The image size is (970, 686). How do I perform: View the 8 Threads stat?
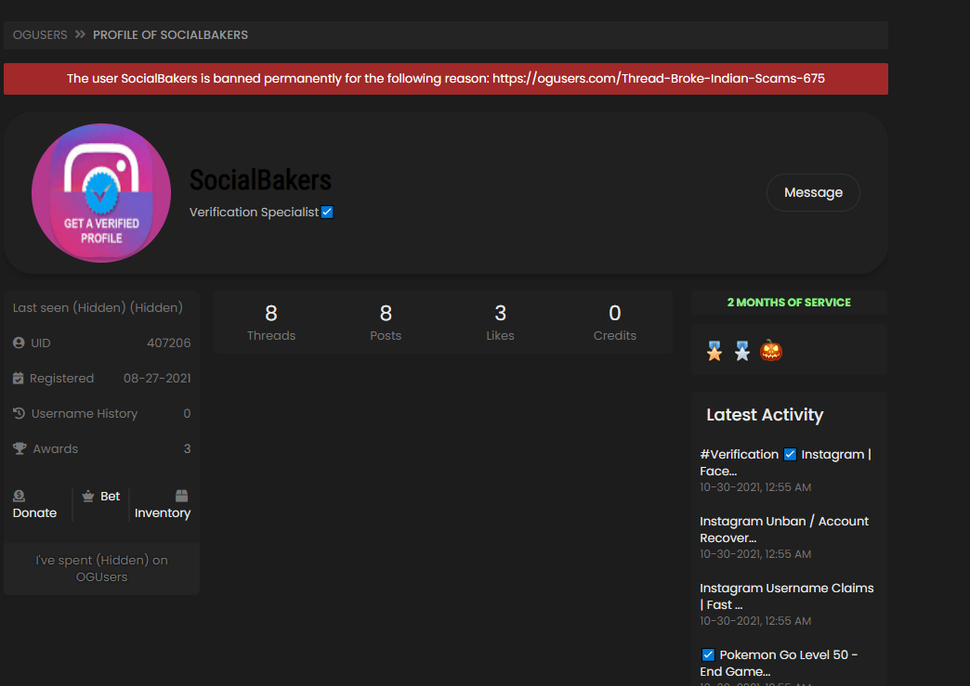pyautogui.click(x=271, y=323)
